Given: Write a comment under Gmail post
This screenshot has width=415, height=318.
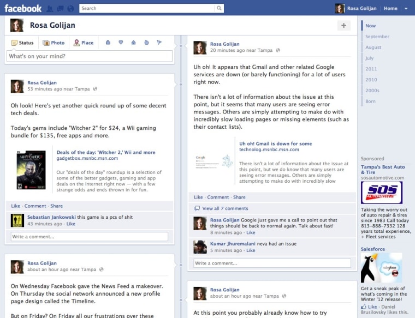Looking at the screenshot, I should [x=272, y=263].
